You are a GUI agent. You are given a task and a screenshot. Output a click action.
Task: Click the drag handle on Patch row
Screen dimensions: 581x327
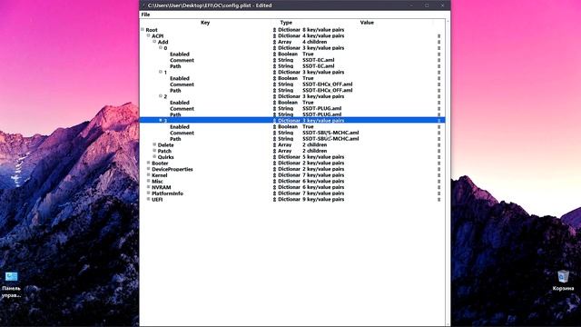439,151
